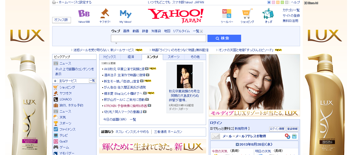
Task: Click the Yahoo! JAPAN logo
Action: pyautogui.click(x=176, y=16)
